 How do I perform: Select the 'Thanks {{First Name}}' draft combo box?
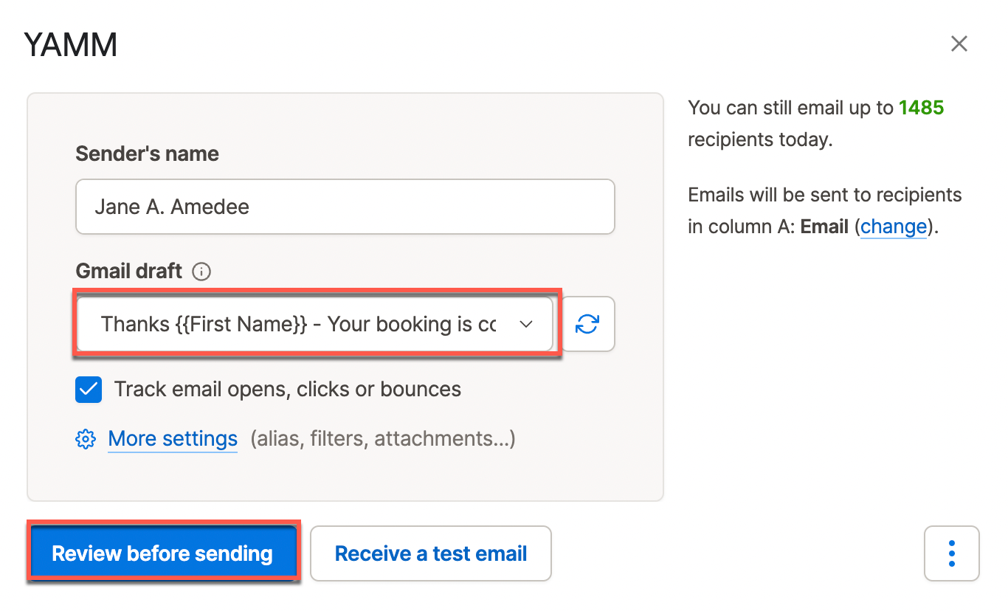[299, 324]
